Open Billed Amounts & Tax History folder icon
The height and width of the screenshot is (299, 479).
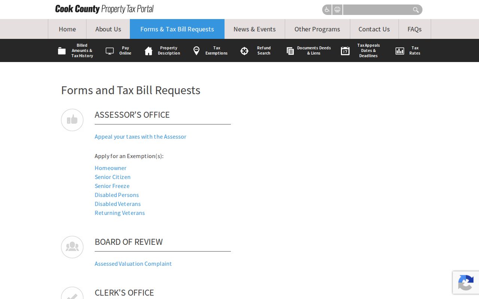pyautogui.click(x=62, y=51)
